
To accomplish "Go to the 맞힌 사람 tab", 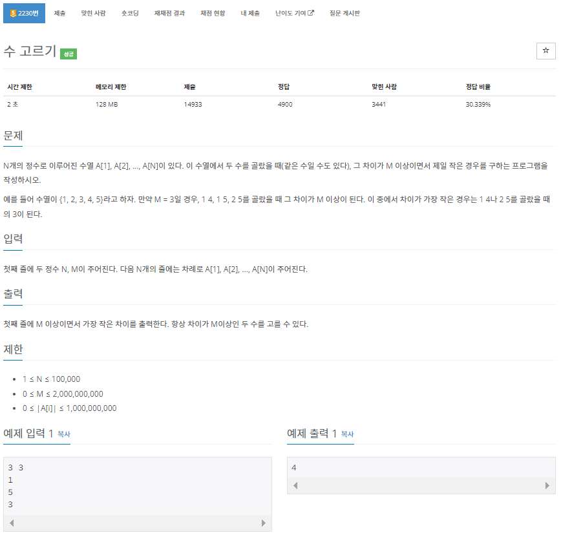I will [x=93, y=13].
